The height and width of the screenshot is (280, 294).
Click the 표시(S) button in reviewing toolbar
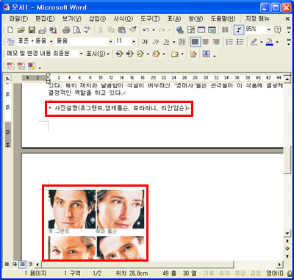(x=98, y=54)
